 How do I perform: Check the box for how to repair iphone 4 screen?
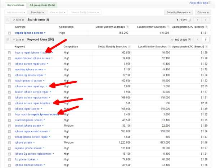(9, 53)
